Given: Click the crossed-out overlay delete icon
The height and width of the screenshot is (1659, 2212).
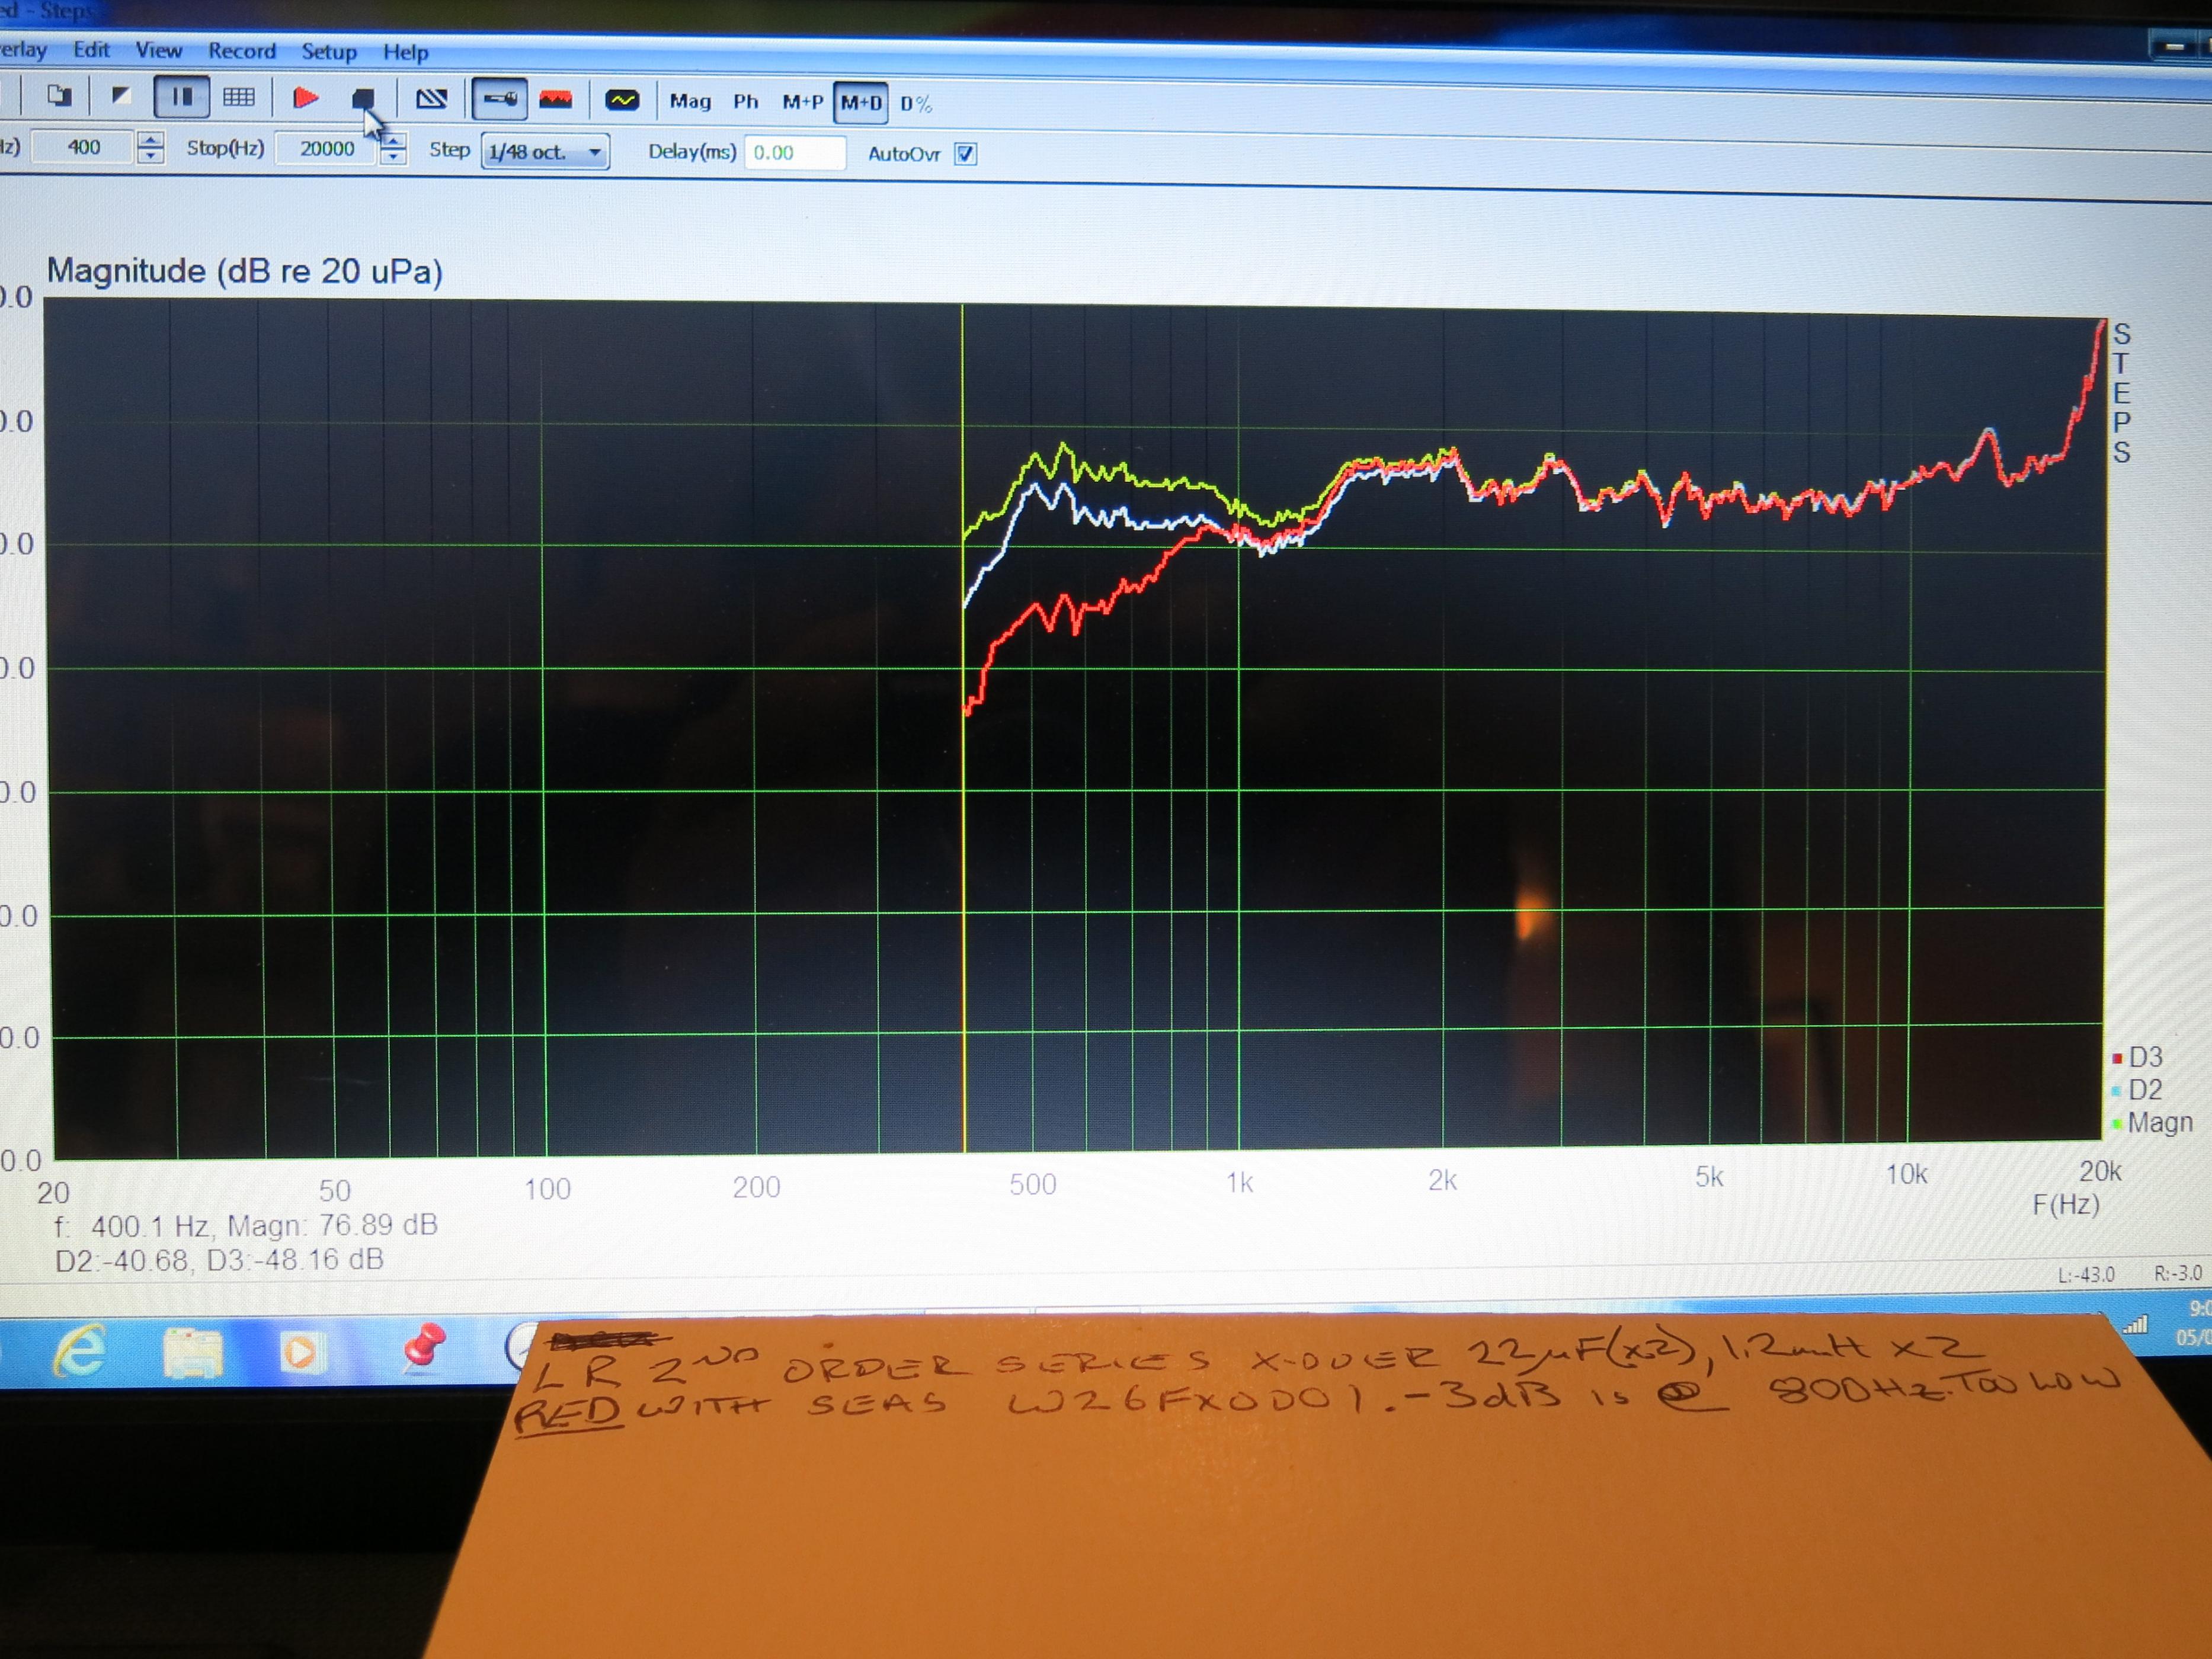Looking at the screenshot, I should 431,98.
